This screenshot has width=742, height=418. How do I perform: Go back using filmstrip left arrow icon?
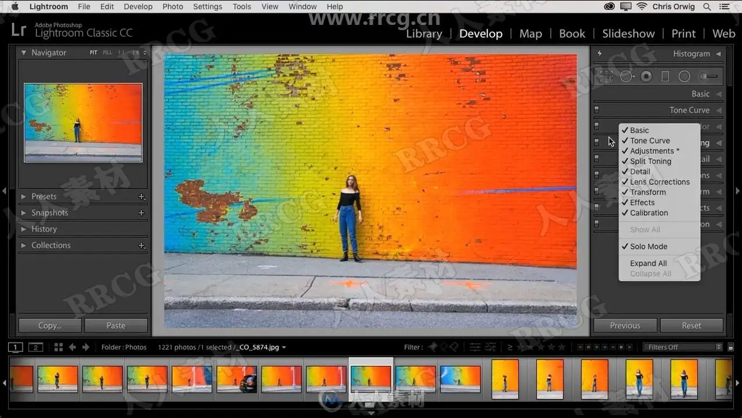72,347
